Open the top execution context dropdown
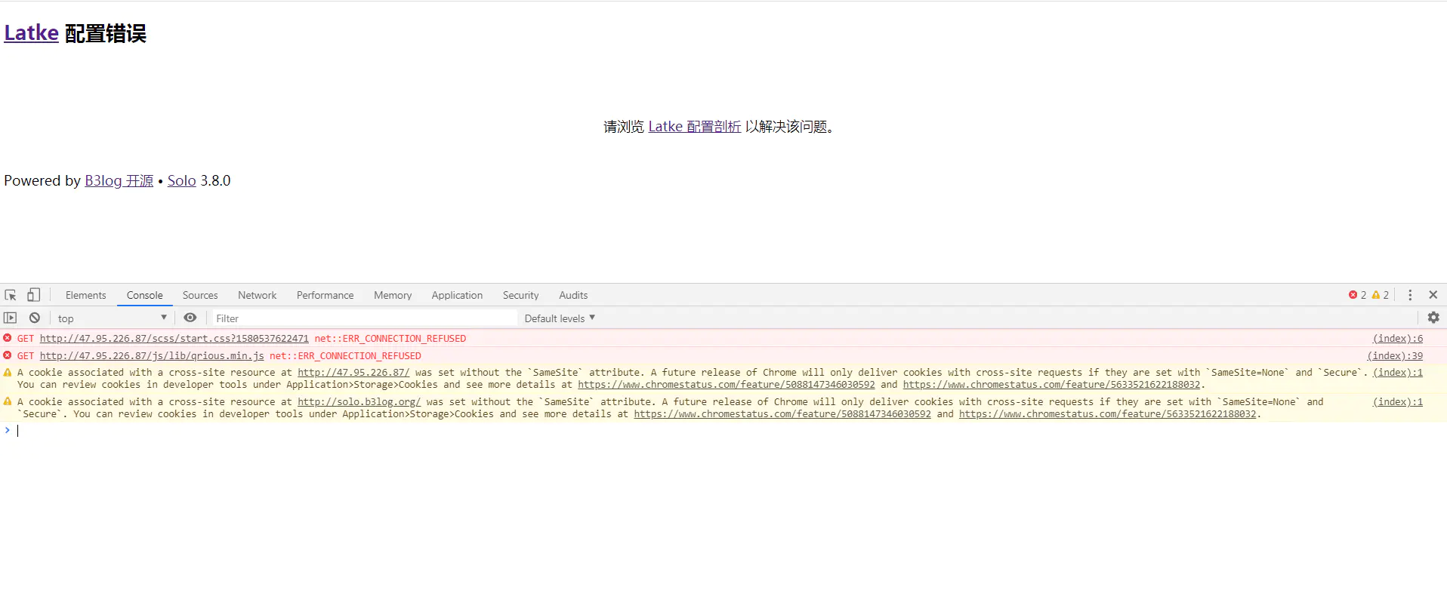The width and height of the screenshot is (1447, 593). tap(113, 318)
